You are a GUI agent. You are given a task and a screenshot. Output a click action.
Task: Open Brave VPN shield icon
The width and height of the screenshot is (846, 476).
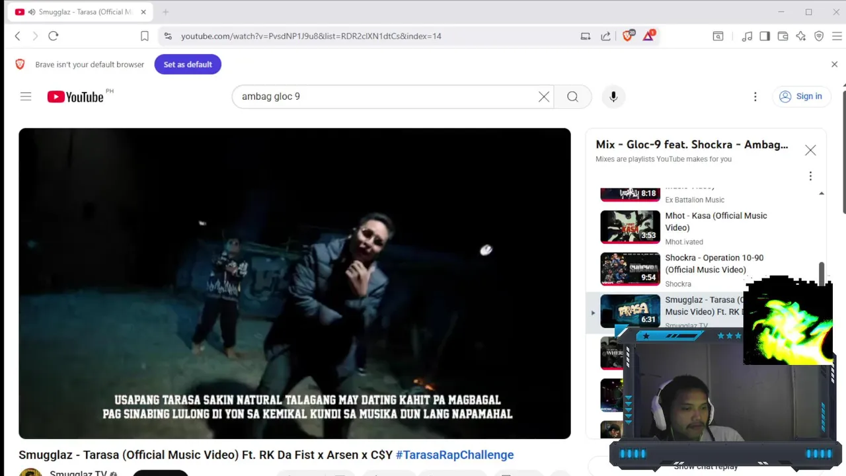pyautogui.click(x=819, y=36)
